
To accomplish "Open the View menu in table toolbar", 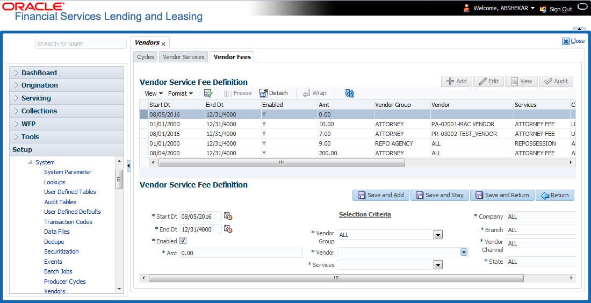I will click(154, 93).
